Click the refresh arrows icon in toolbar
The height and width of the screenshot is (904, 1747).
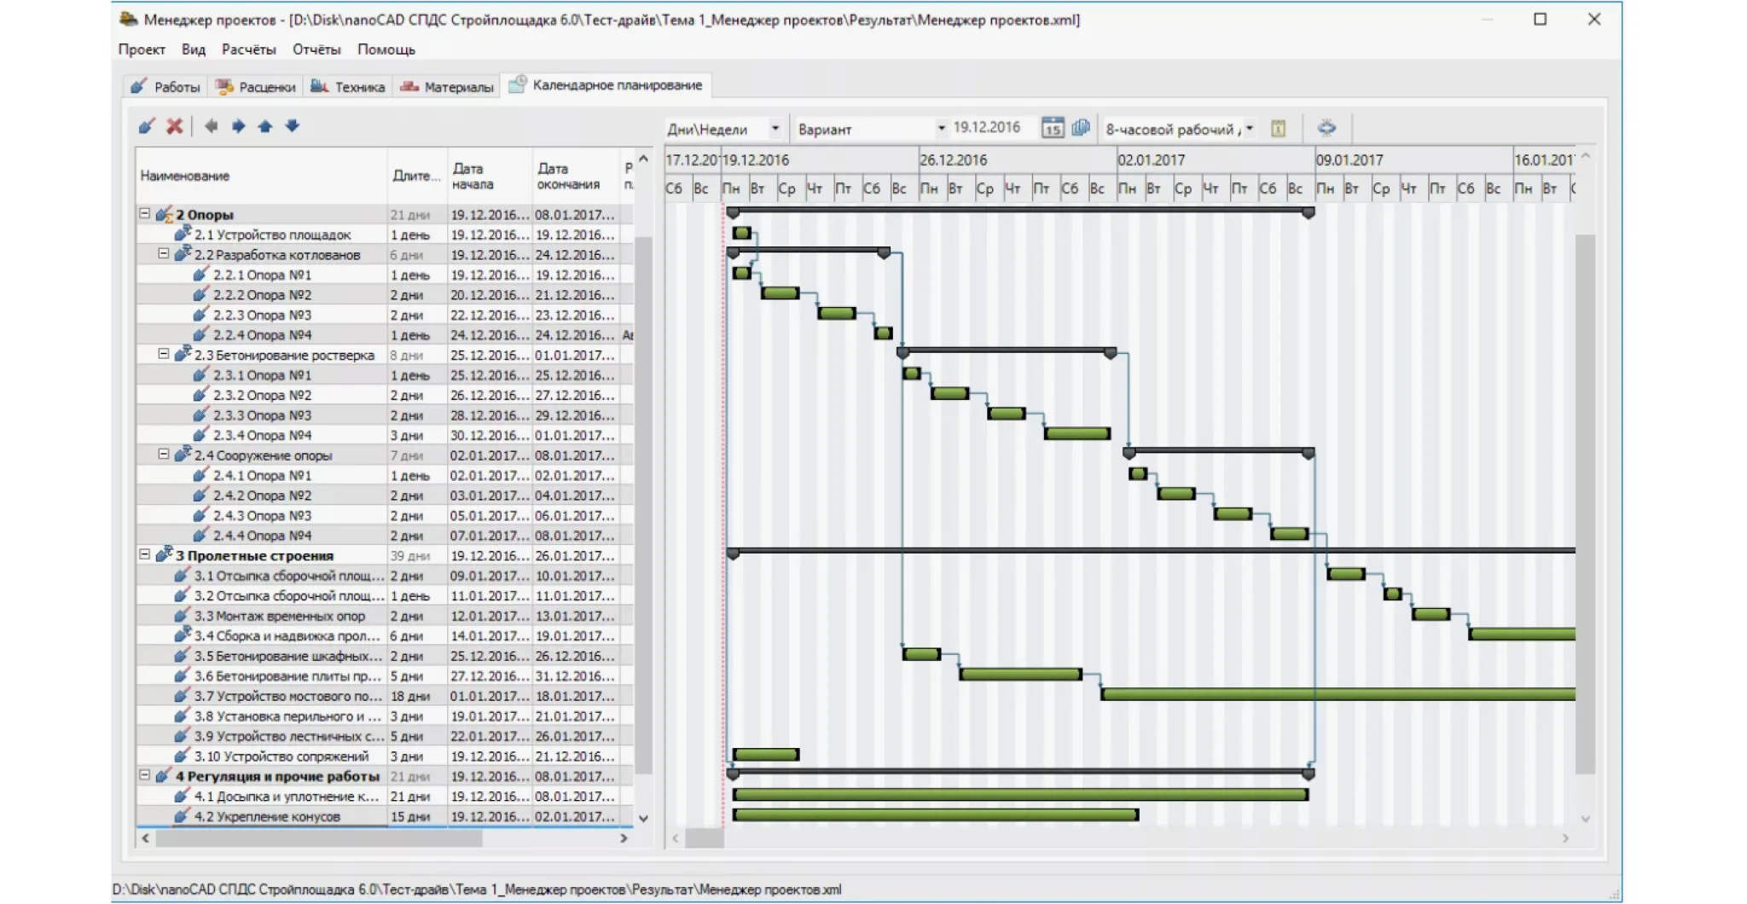click(x=1326, y=128)
